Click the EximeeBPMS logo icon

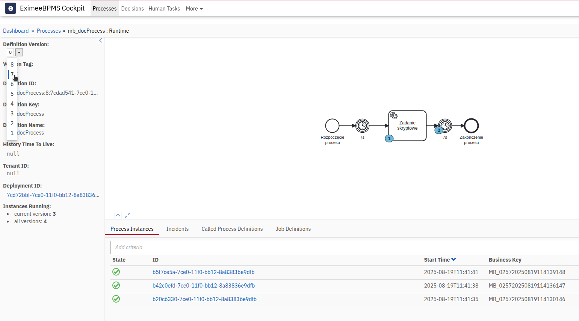11,8
